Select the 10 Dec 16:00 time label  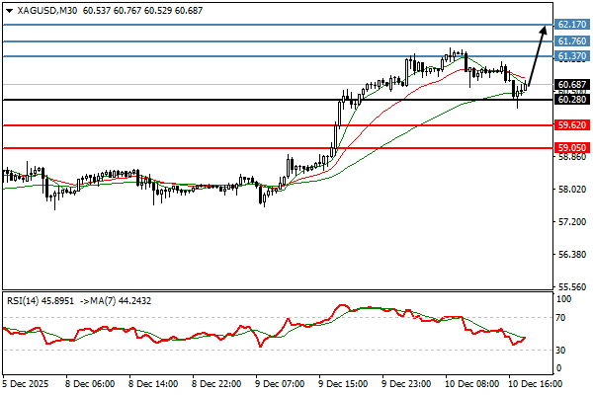tap(537, 382)
